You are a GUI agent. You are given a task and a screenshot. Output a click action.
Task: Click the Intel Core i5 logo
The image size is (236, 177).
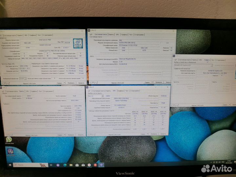78,43
